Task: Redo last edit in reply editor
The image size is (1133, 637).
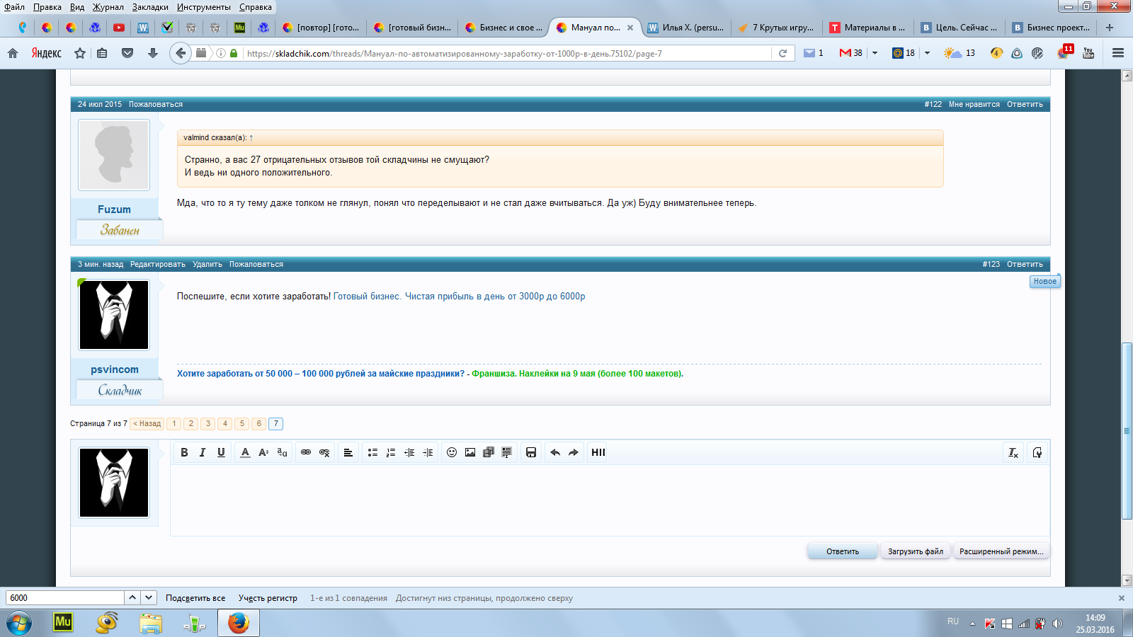Action: pos(574,452)
